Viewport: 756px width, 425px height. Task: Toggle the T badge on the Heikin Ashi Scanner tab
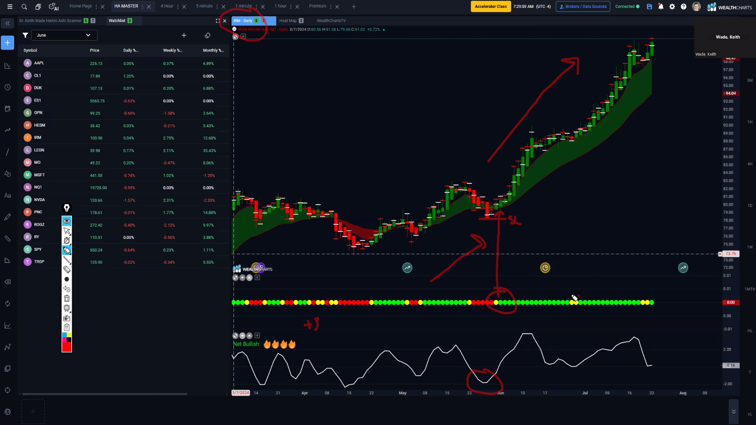[93, 21]
